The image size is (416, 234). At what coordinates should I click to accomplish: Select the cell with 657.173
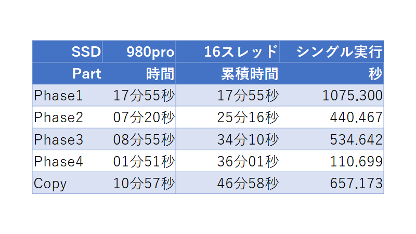[332, 183]
